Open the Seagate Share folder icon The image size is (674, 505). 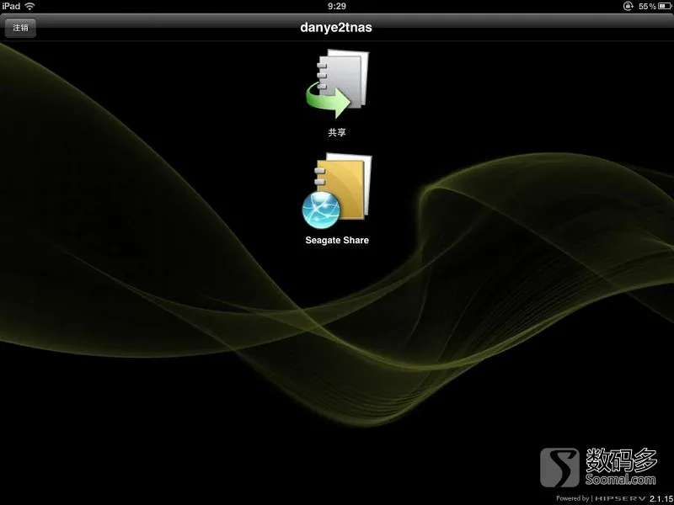[x=337, y=191]
